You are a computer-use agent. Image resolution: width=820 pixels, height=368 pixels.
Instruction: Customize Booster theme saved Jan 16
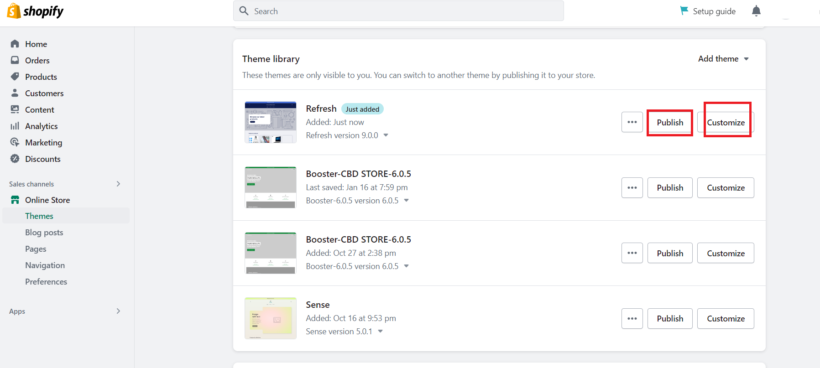click(726, 188)
